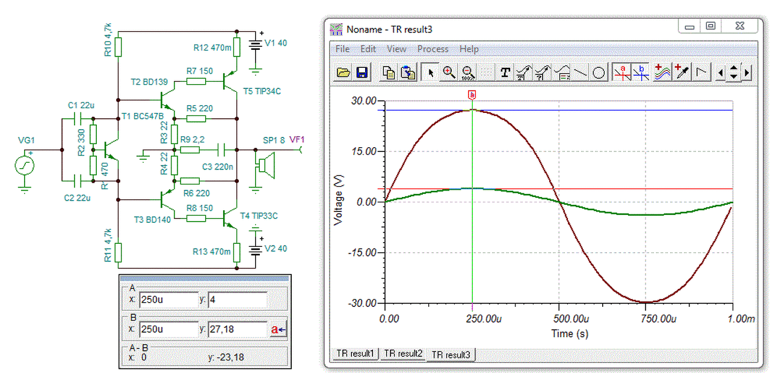
Task: Click the Voltage (V) axis label
Action: [339, 200]
